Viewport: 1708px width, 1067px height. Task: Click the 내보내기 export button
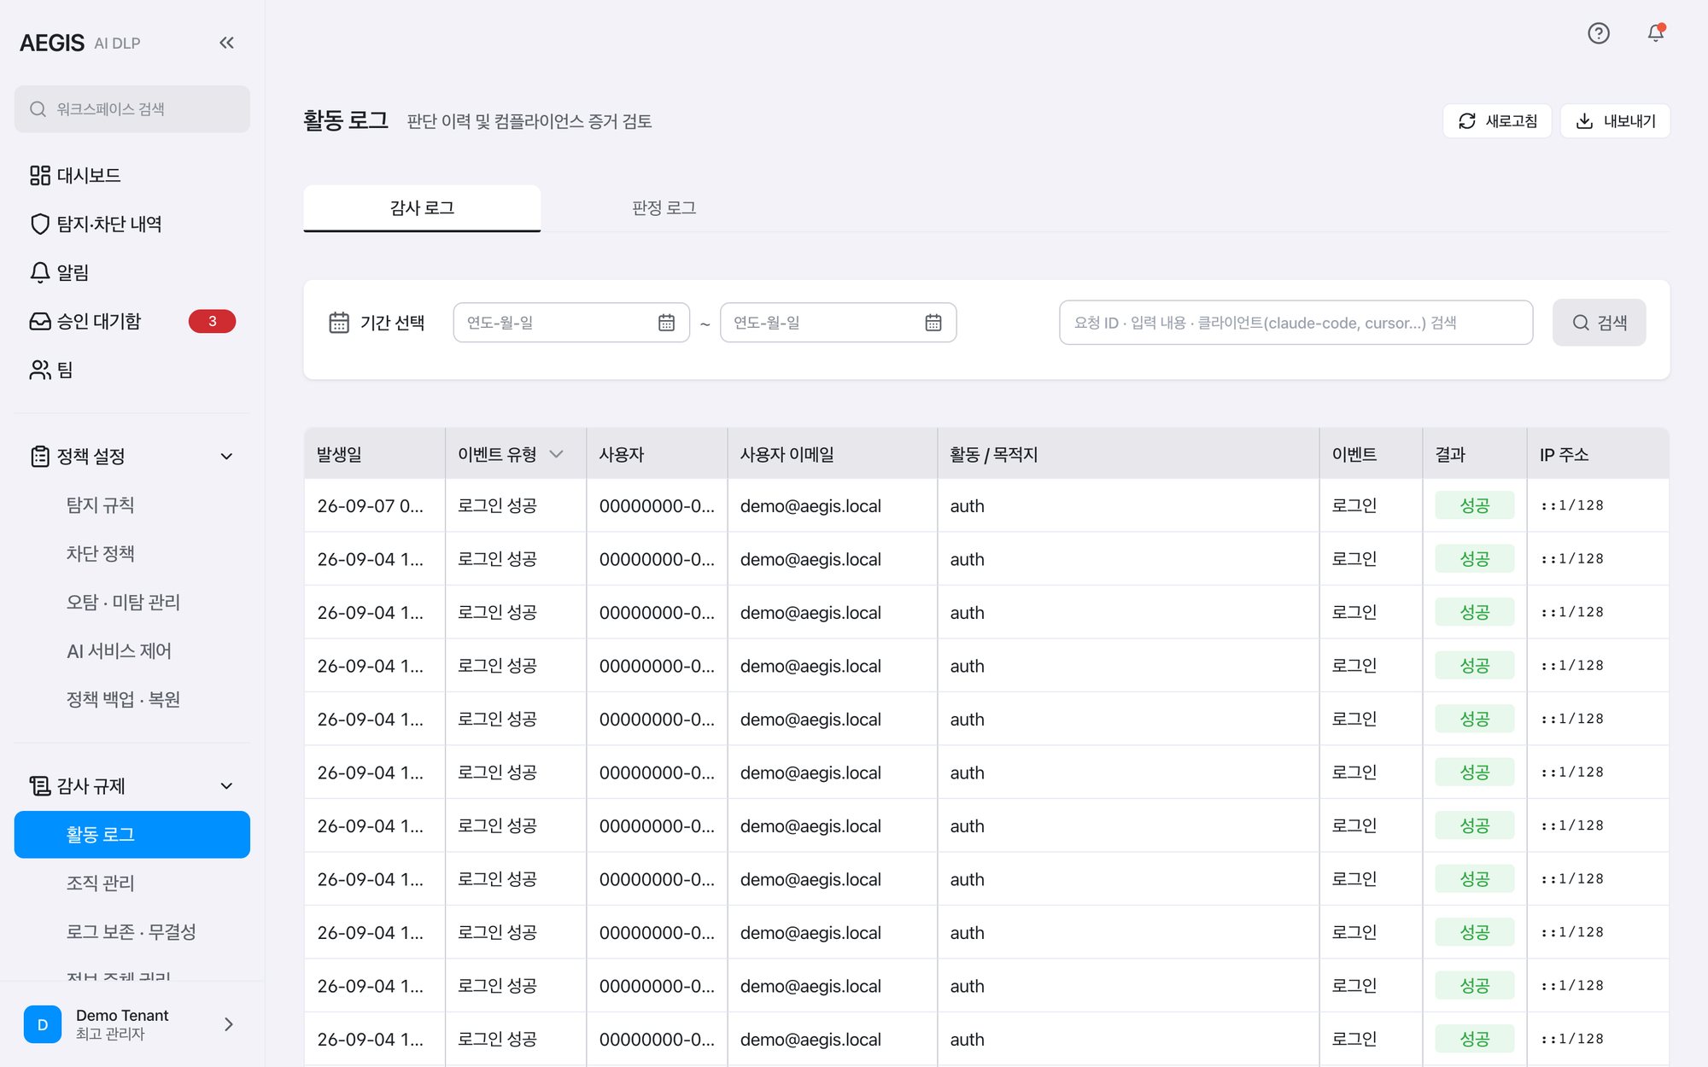click(x=1615, y=121)
